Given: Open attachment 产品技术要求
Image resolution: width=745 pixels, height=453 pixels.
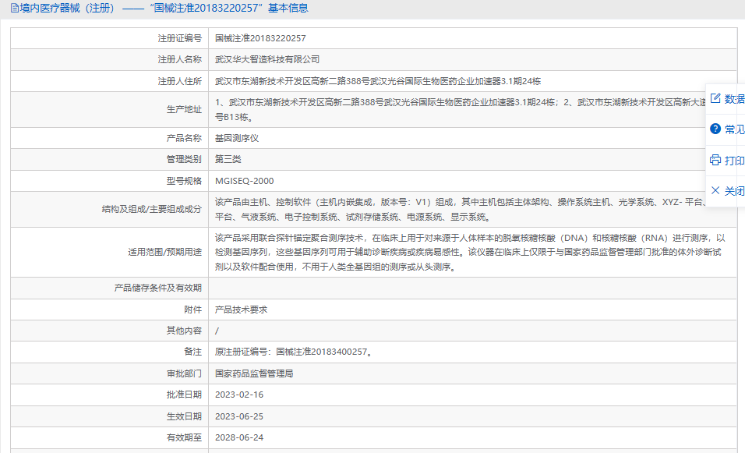Looking at the screenshot, I should [x=241, y=310].
